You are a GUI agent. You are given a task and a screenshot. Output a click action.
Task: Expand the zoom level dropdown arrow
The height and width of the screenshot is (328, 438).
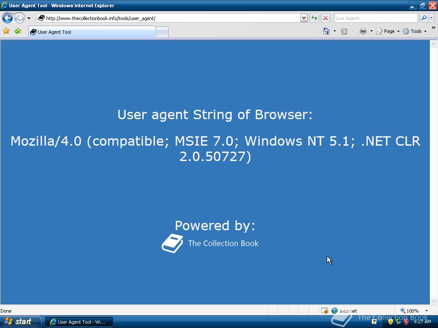[426, 311]
